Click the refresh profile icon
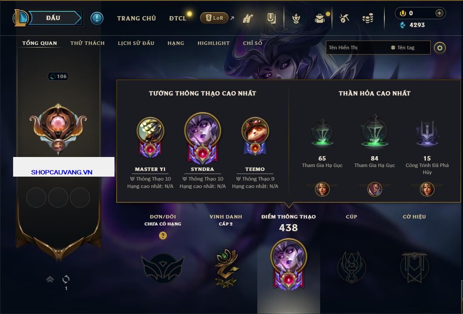Viewport: 463px width, 314px height. [x=66, y=279]
